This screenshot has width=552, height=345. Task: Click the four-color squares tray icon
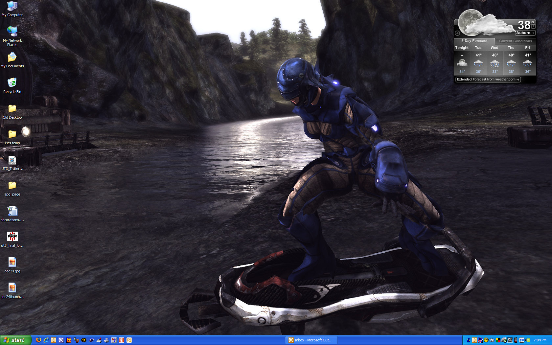point(498,340)
